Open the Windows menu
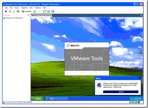This screenshot has height=108, width=148. click(38, 8)
